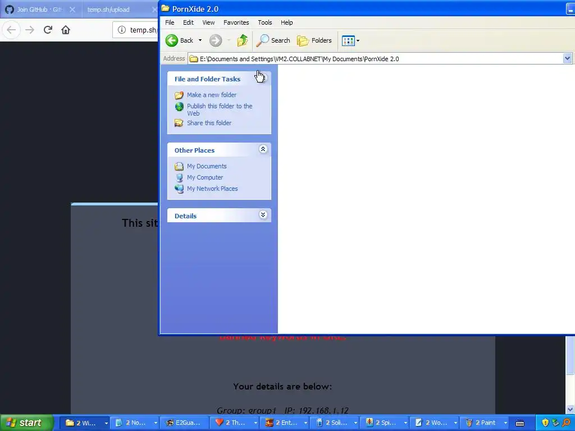Open the File menu
The width and height of the screenshot is (575, 431).
tap(170, 22)
